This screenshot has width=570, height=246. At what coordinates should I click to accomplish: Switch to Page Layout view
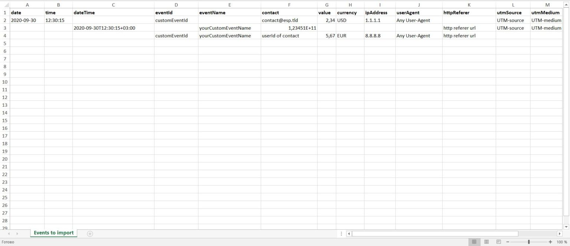[486, 242]
